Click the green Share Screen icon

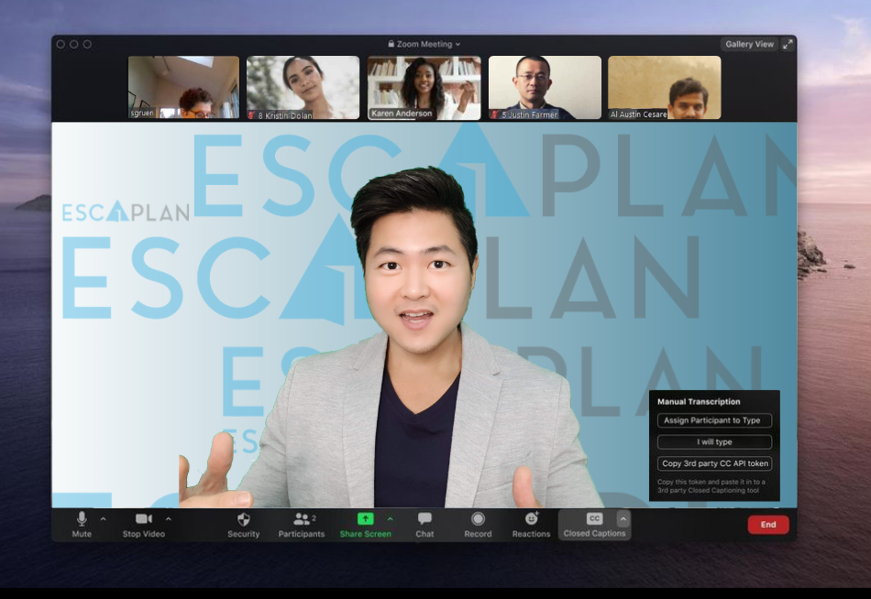[366, 518]
